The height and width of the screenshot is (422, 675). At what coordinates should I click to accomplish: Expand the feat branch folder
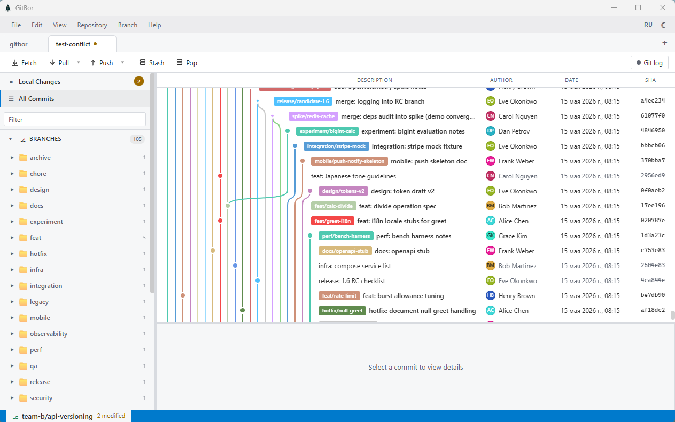click(12, 238)
